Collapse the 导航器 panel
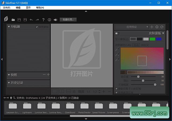 (x=9, y=27)
